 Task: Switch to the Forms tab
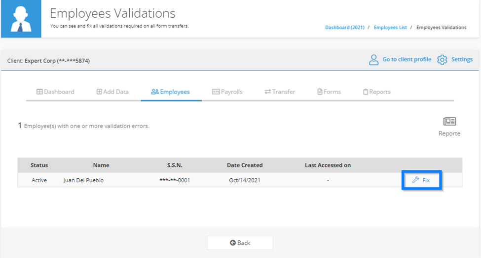click(x=329, y=92)
